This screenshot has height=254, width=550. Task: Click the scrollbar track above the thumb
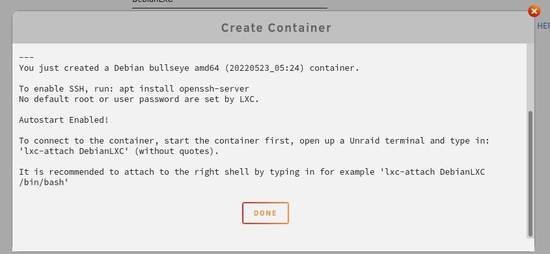pos(530,78)
